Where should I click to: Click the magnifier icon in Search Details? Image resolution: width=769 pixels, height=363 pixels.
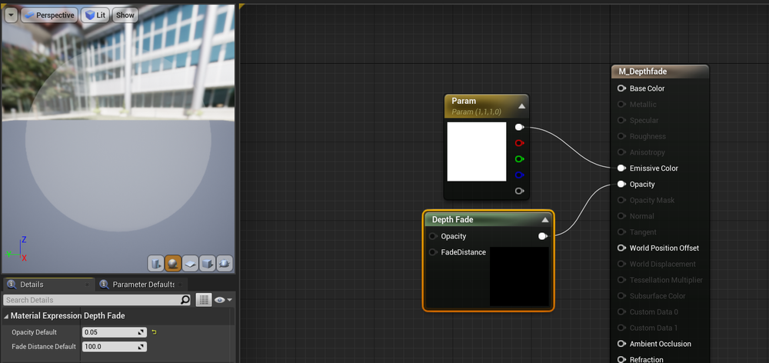[x=185, y=300]
